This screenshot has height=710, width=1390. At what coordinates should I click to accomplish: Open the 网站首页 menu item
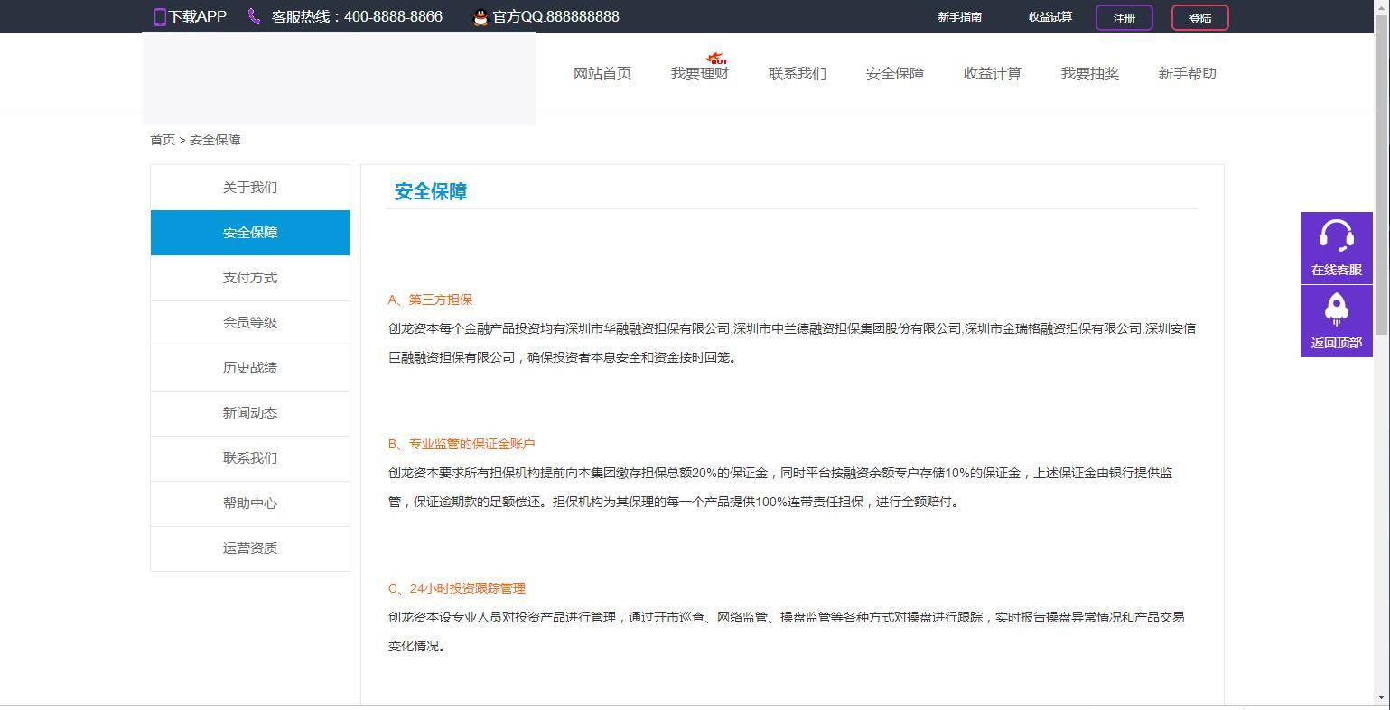[x=602, y=73]
